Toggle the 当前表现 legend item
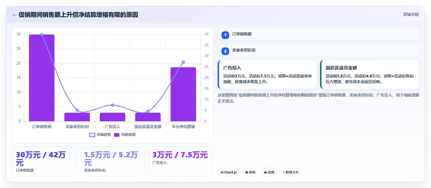Screen dimensions: 431x188 124,135
